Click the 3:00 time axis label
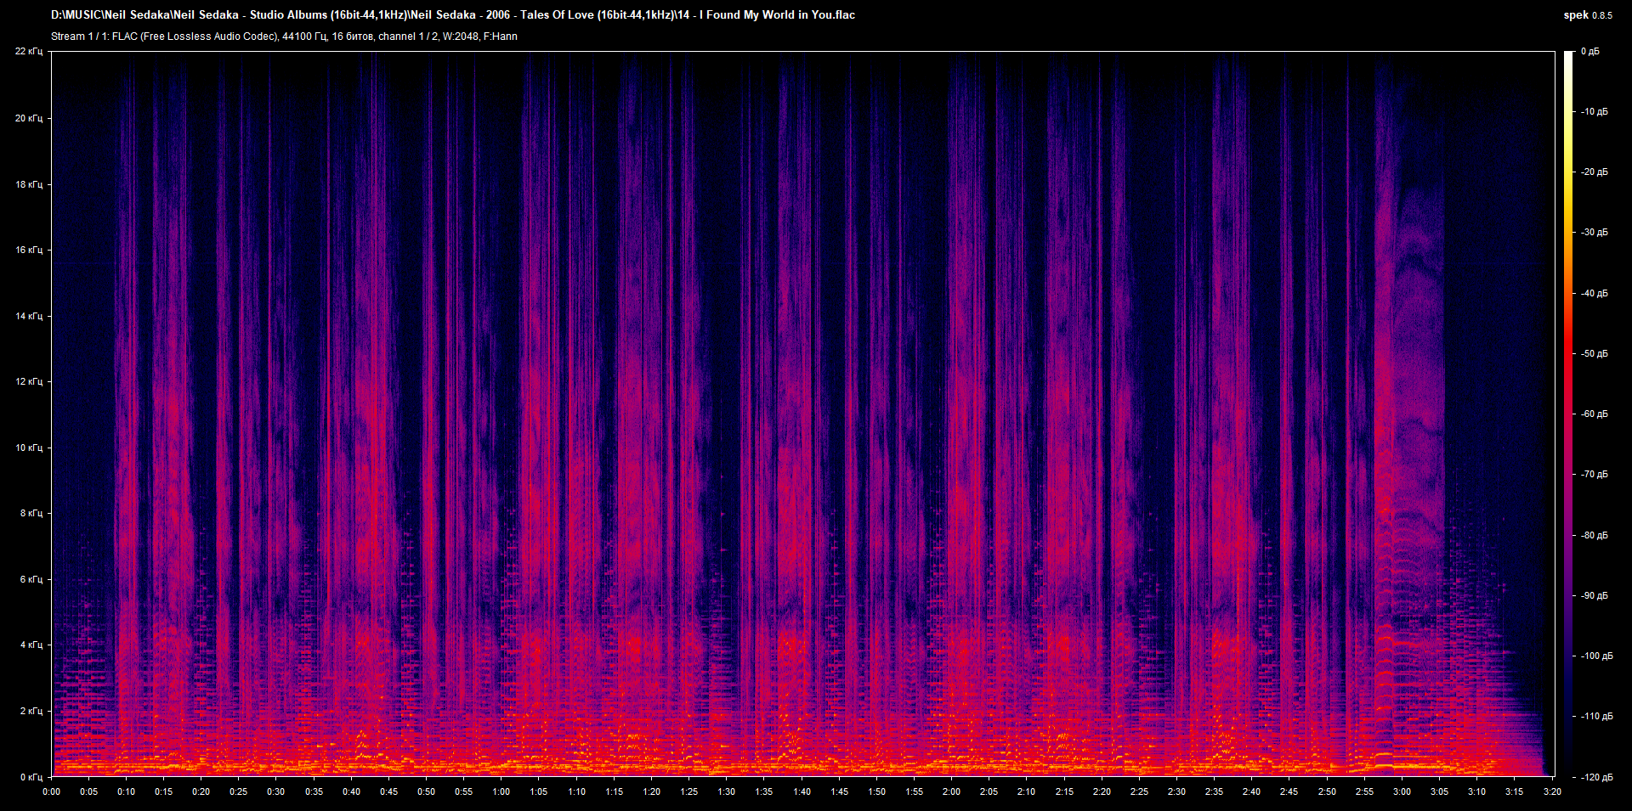Viewport: 1632px width, 811px height. pos(1402,791)
